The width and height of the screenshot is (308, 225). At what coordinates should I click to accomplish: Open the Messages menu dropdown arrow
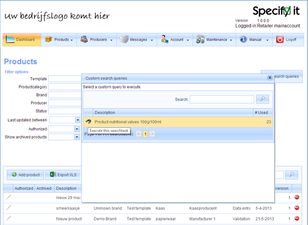[151, 40]
